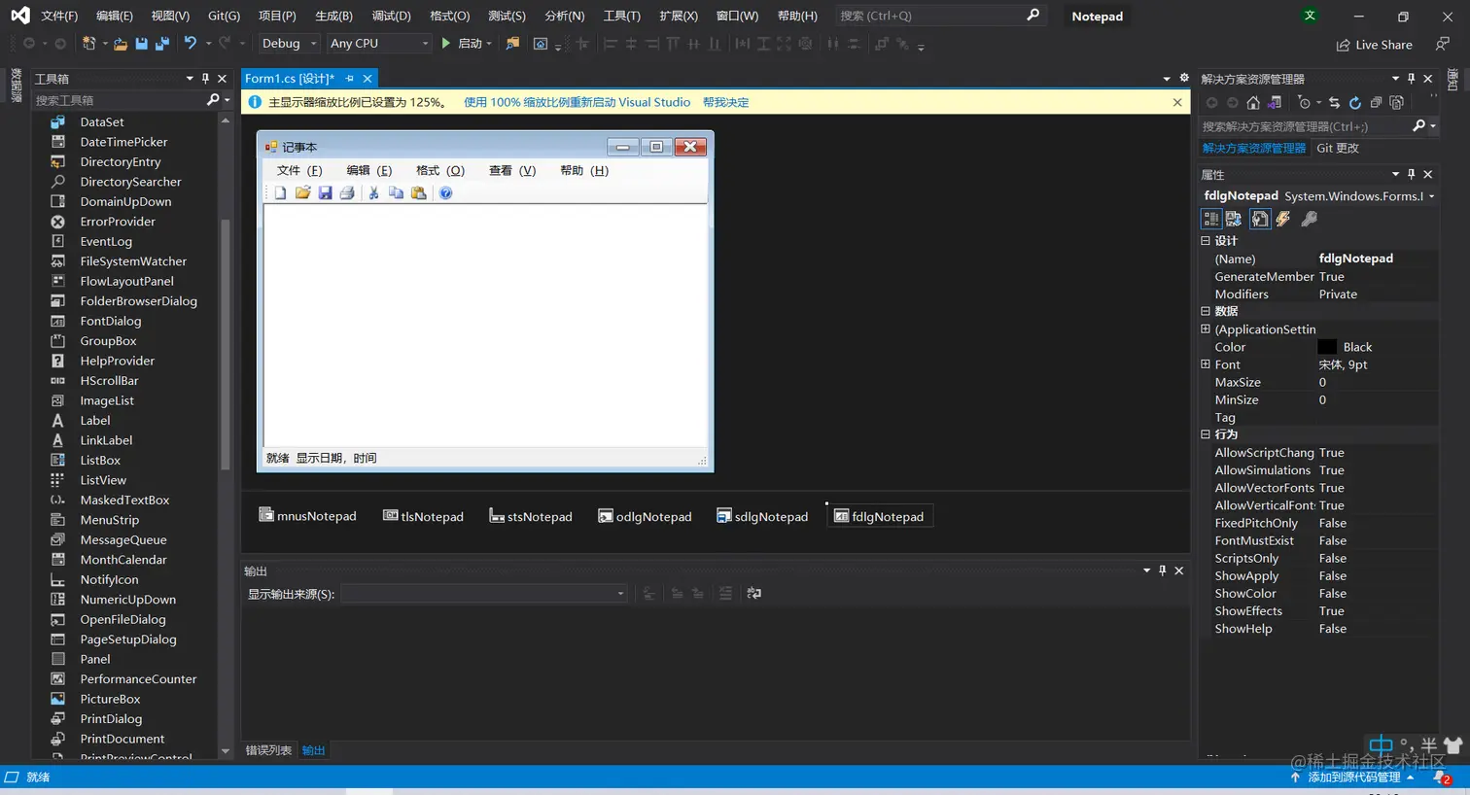Open the Any CPU platform dropdown

pos(378,43)
